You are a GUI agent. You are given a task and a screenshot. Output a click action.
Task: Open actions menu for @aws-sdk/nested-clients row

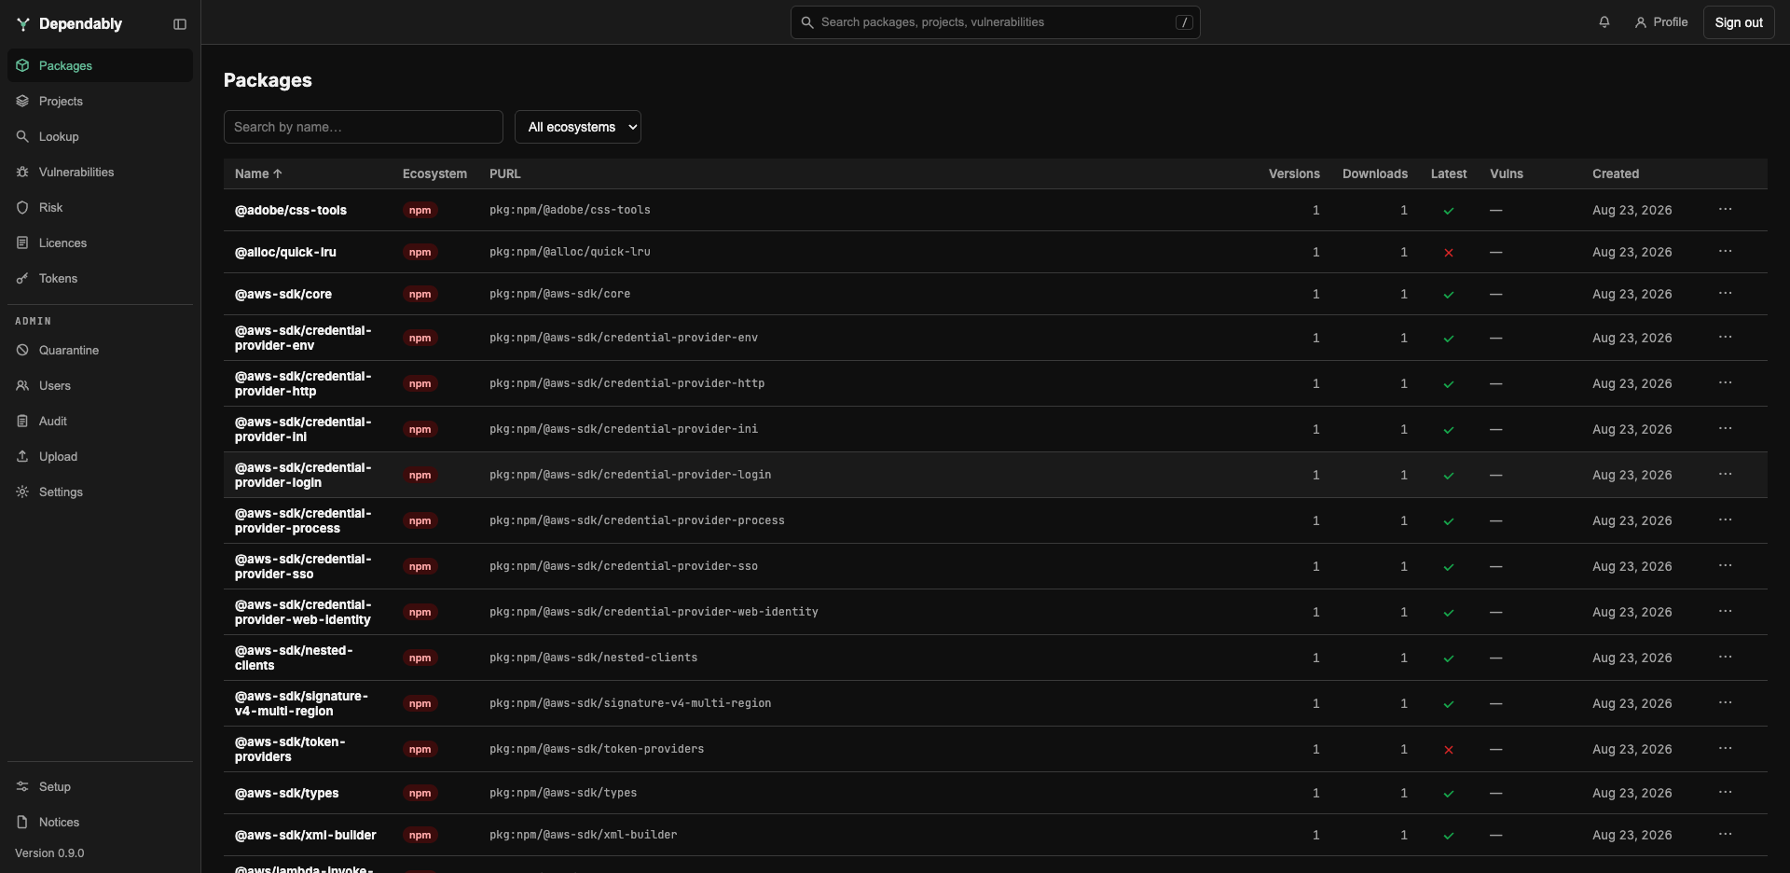1725,658
